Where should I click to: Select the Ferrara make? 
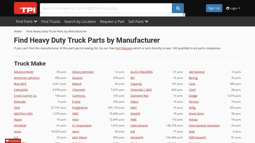click(194, 102)
